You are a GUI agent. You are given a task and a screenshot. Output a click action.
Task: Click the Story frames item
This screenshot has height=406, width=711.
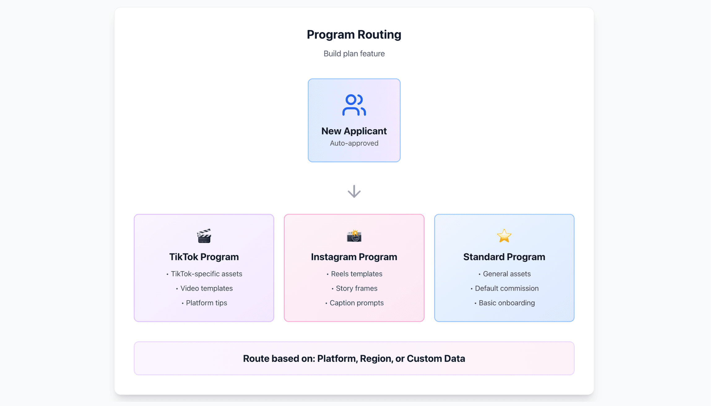356,288
